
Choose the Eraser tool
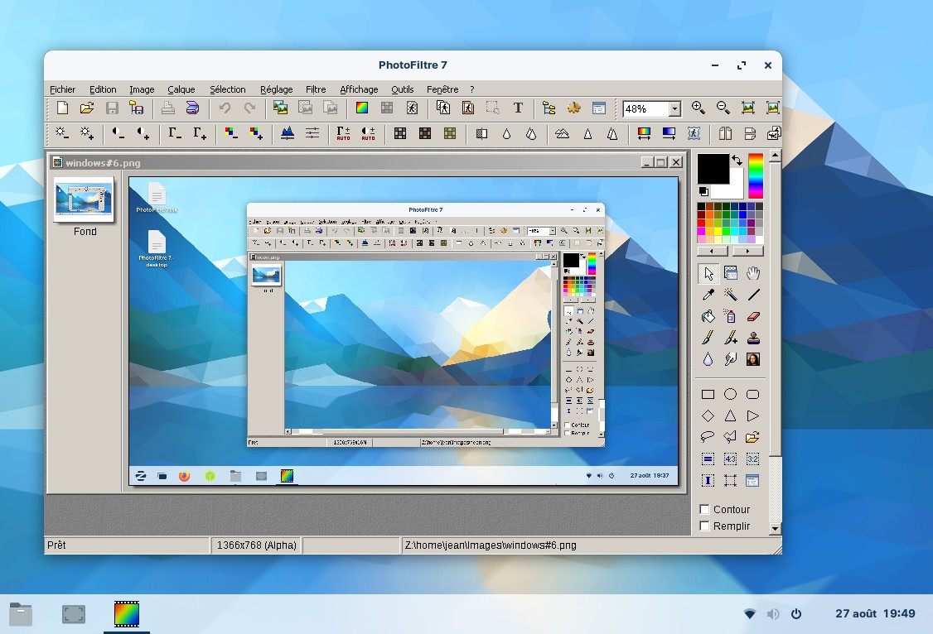pyautogui.click(x=752, y=316)
